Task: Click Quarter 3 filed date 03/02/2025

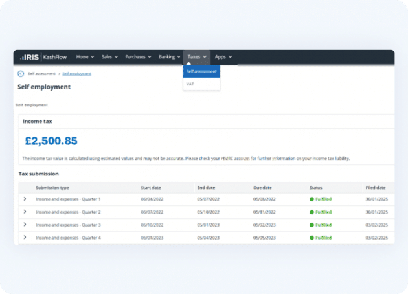Action: 376,225
